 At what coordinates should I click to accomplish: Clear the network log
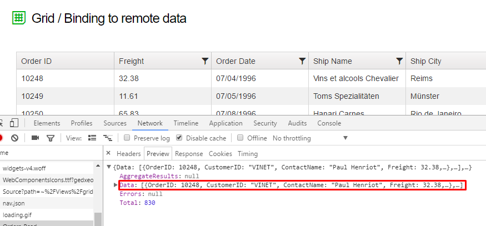point(15,138)
